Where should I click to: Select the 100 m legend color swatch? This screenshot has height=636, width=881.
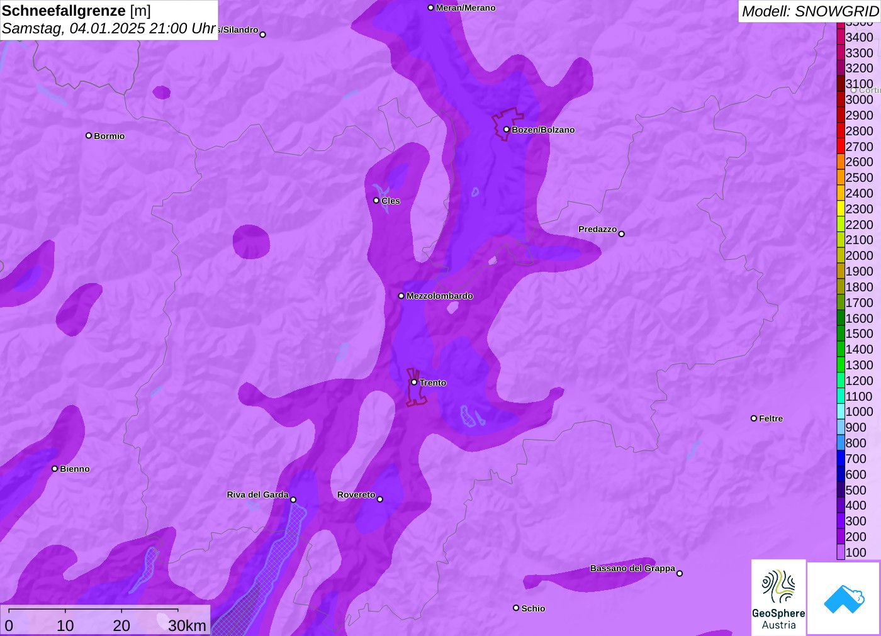click(841, 552)
